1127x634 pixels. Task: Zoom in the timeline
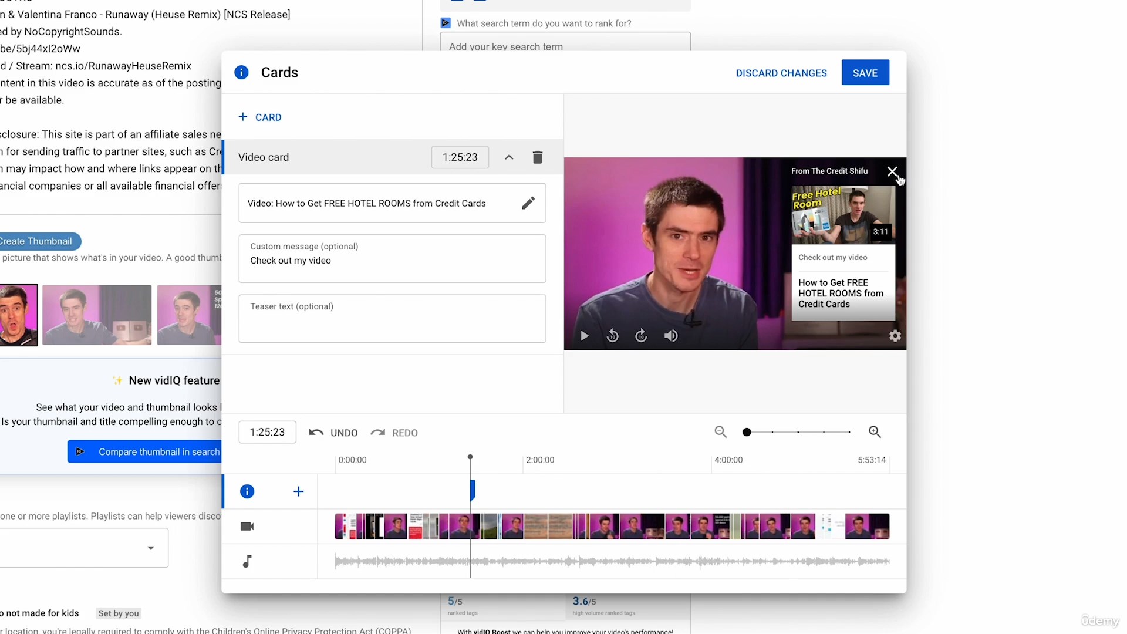tap(875, 433)
